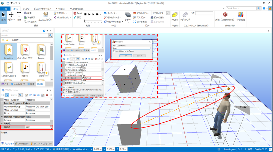Open the Robots catalog folder

pos(25,69)
